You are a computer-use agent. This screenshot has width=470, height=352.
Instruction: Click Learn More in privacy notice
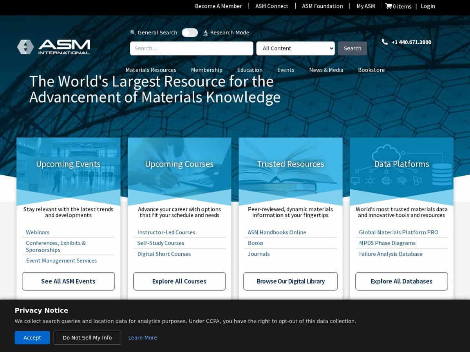pos(143,338)
